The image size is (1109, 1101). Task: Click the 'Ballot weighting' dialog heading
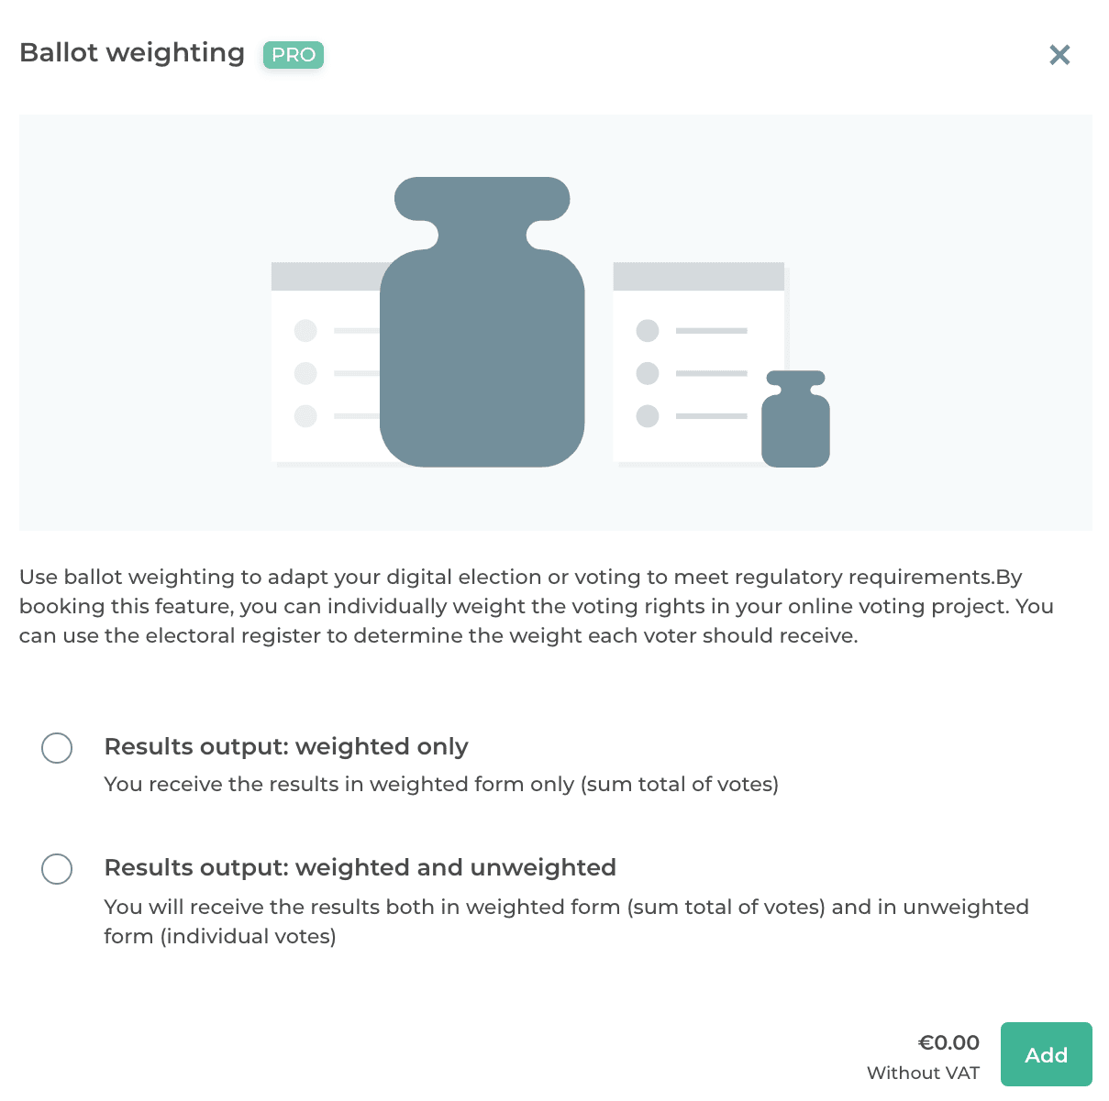[x=132, y=53]
